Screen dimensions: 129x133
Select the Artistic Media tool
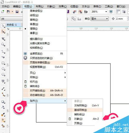pyautogui.click(x=3, y=57)
